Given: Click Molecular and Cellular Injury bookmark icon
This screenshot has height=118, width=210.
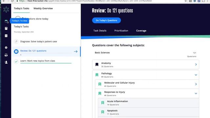Looking at the screenshot, I should tap(100, 84).
